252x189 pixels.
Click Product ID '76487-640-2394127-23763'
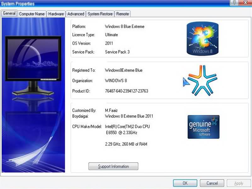[x=127, y=91]
